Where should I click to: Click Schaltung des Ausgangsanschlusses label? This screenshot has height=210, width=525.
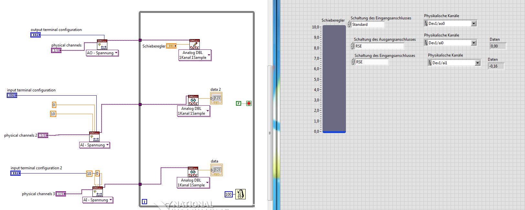point(385,39)
